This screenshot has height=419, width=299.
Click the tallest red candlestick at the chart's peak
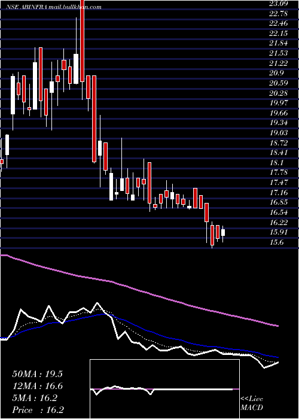coord(83,41)
